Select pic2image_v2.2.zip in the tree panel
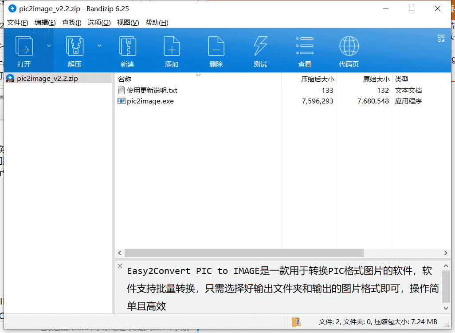The height and width of the screenshot is (333, 455). pos(47,79)
